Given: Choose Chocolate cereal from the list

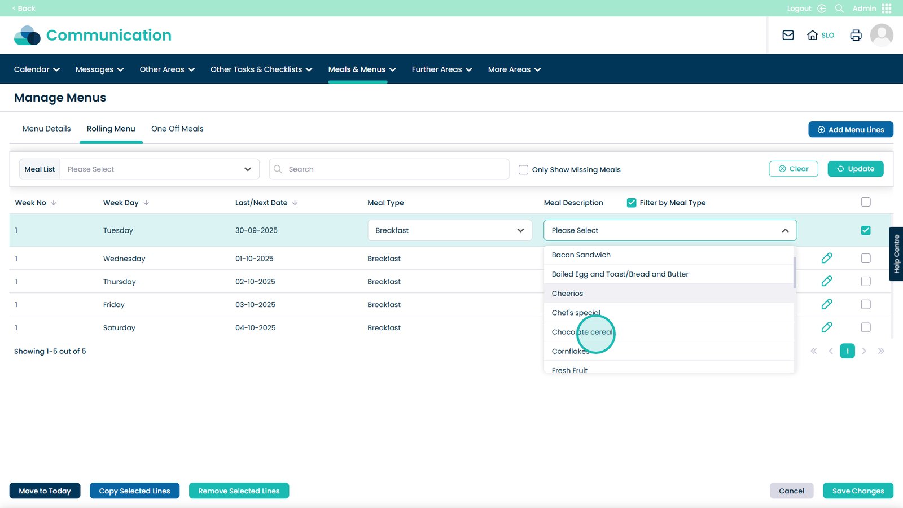Looking at the screenshot, I should pos(582,332).
